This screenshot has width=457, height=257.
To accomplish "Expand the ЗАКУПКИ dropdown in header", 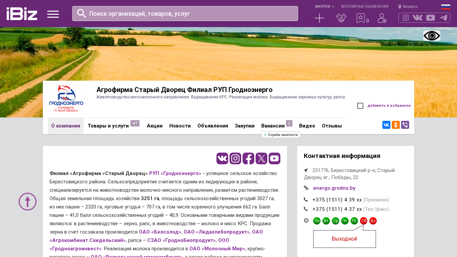I will click(324, 6).
